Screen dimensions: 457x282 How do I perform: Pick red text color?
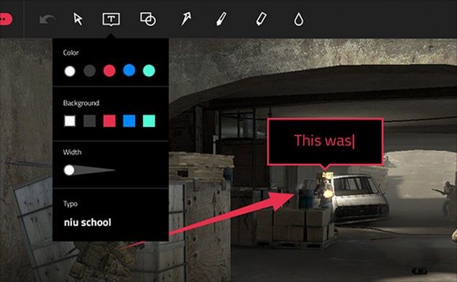[x=110, y=71]
